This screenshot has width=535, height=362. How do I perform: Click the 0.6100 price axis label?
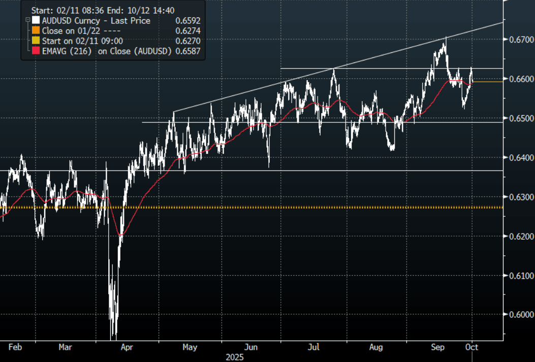coord(521,276)
